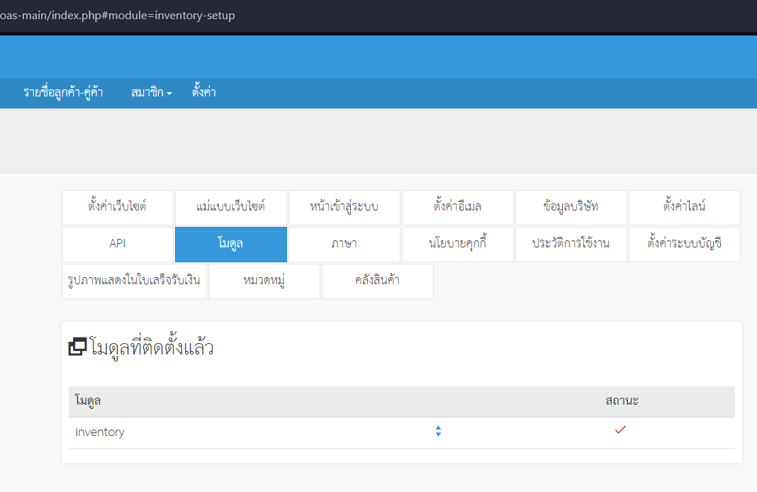Open the ตั้งค่าระบบบัญชี tab
The width and height of the screenshot is (757, 492).
tap(685, 245)
